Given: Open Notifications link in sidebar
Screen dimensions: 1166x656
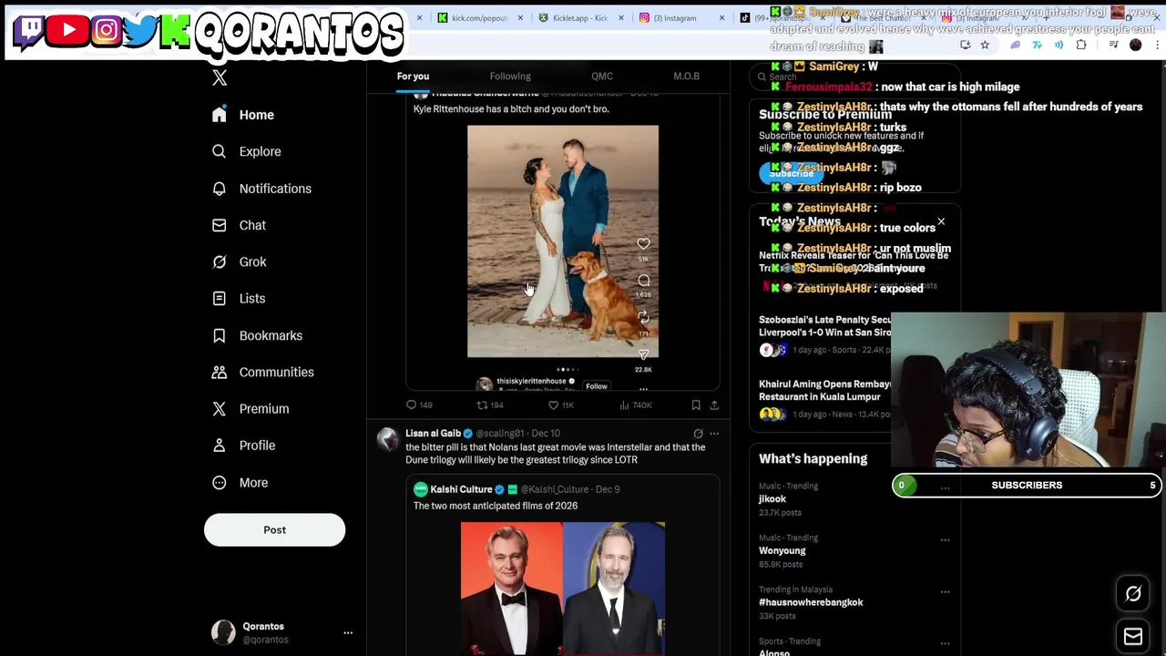Looking at the screenshot, I should coord(275,189).
